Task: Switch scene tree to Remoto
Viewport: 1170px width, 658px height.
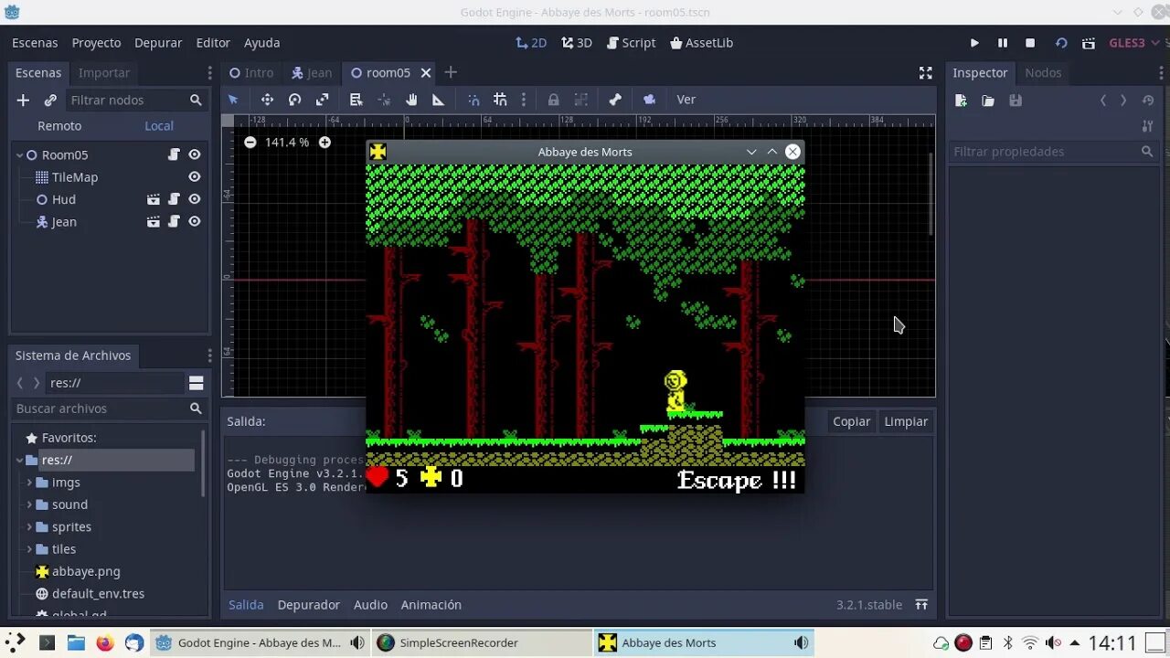Action: [x=59, y=126]
